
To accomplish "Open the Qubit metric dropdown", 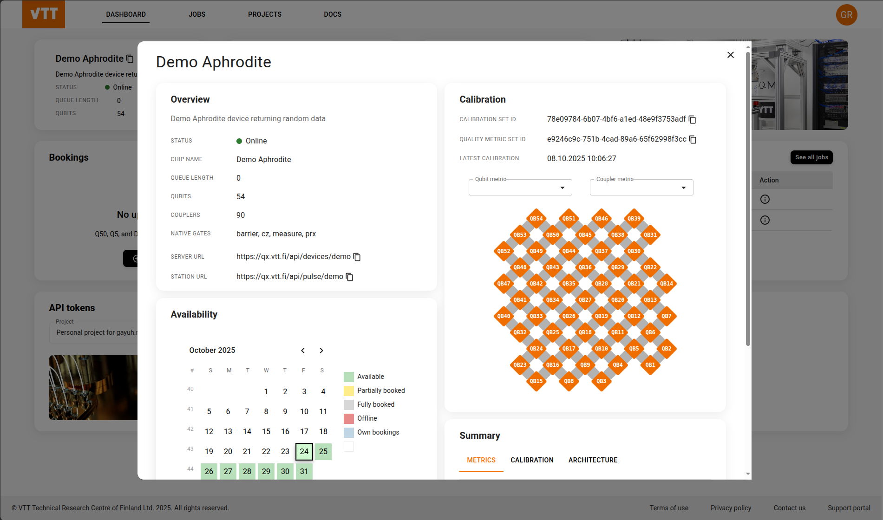I will tap(520, 188).
